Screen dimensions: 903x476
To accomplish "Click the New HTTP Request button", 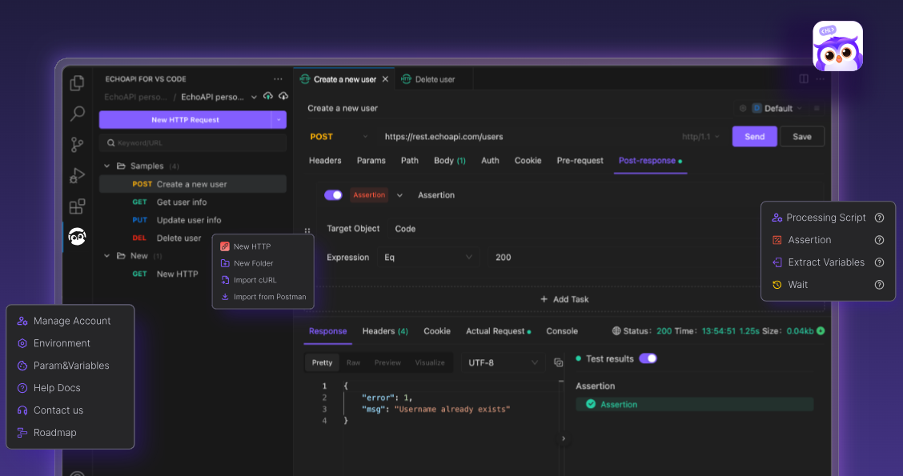I will [185, 120].
